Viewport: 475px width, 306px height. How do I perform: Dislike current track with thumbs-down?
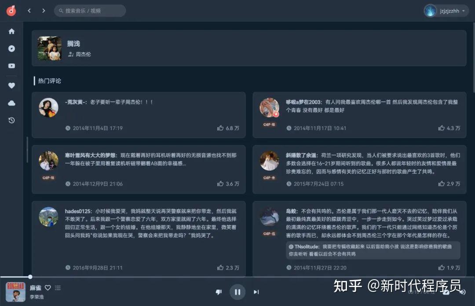[219, 292]
